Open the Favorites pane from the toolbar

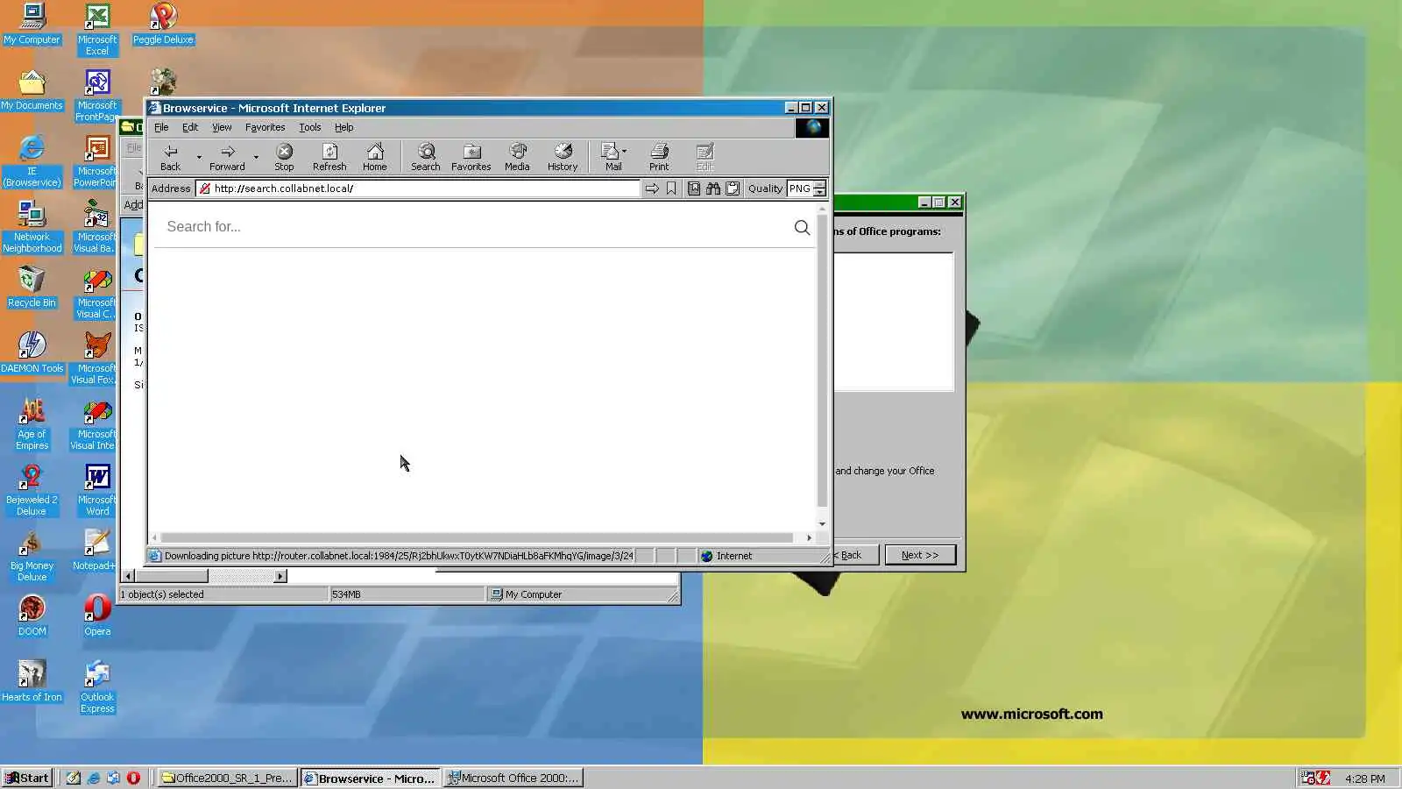point(471,157)
